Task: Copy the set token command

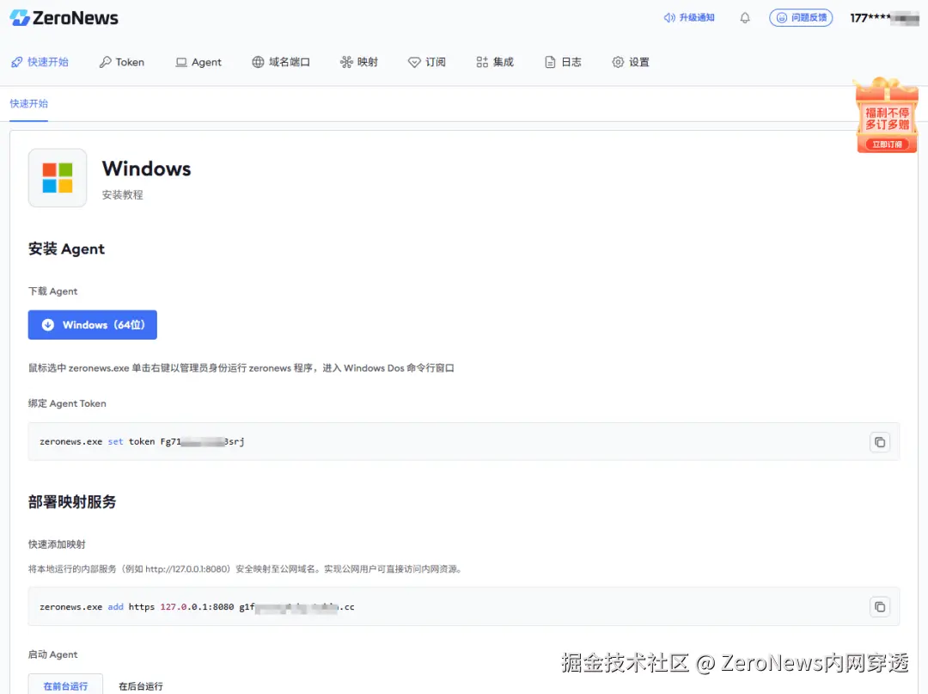Action: click(x=880, y=442)
